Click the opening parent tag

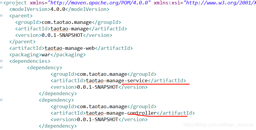[21, 16]
